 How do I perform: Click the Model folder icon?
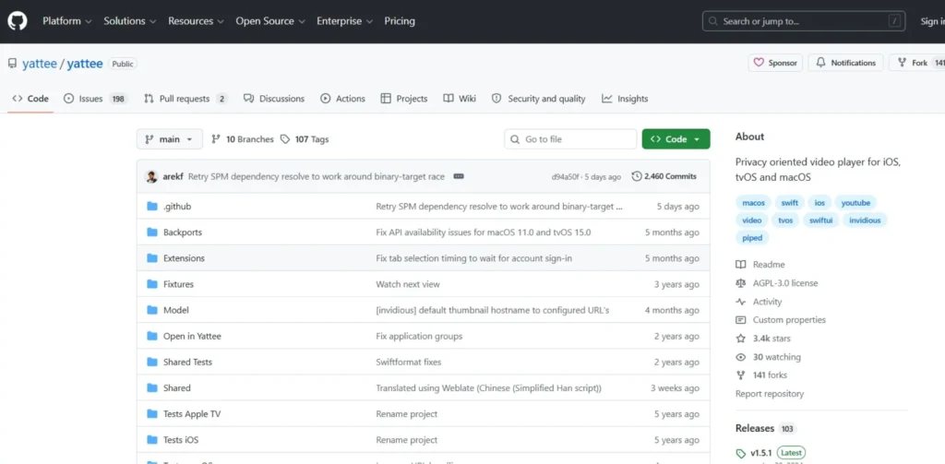pos(152,310)
